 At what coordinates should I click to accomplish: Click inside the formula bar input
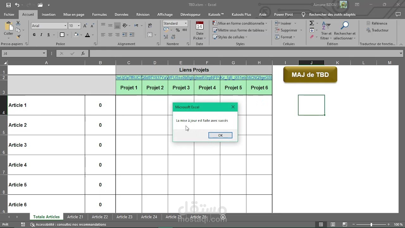[244, 54]
